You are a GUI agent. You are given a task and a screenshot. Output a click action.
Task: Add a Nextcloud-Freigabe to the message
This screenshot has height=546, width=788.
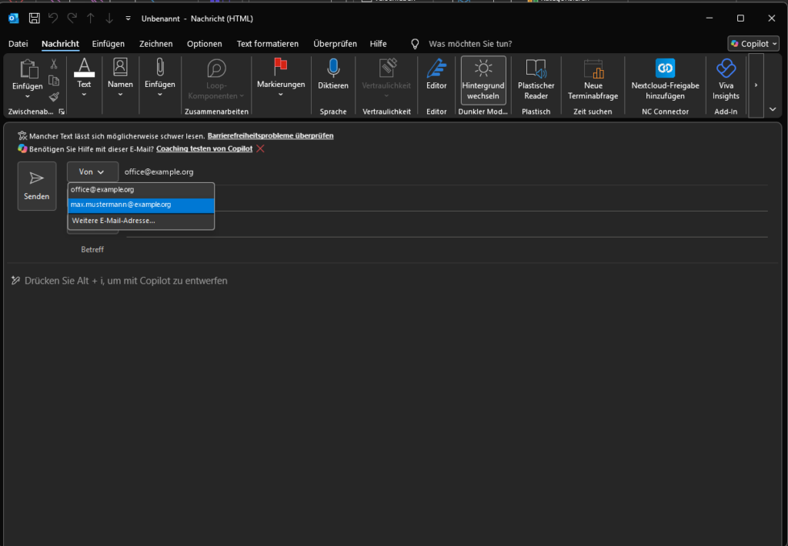665,79
